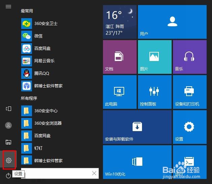Open the sidebar file explorer icon
The image size is (212, 184).
pyautogui.click(x=8, y=142)
